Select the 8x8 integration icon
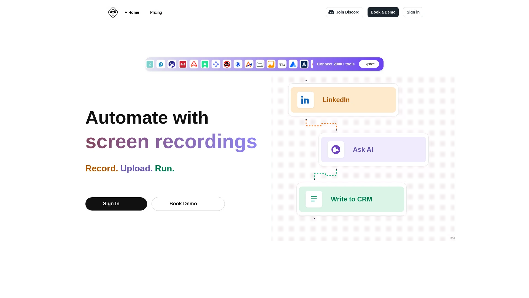 (183, 64)
